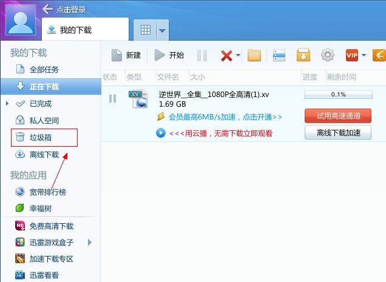Open 离线下载 in the sidebar
This screenshot has height=282, width=386.
tap(51, 155)
